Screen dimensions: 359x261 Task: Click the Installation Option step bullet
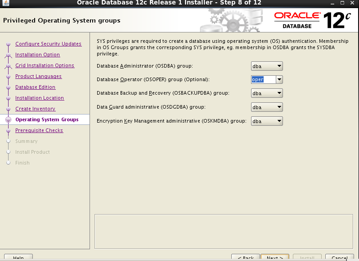(x=9, y=55)
